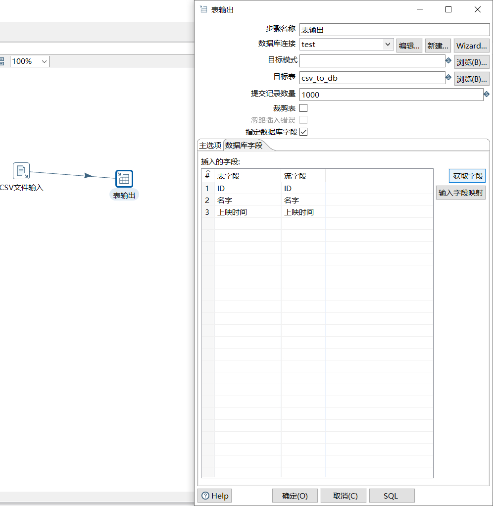Click the hop arrow between the steps
The image size is (493, 506).
pos(88,175)
